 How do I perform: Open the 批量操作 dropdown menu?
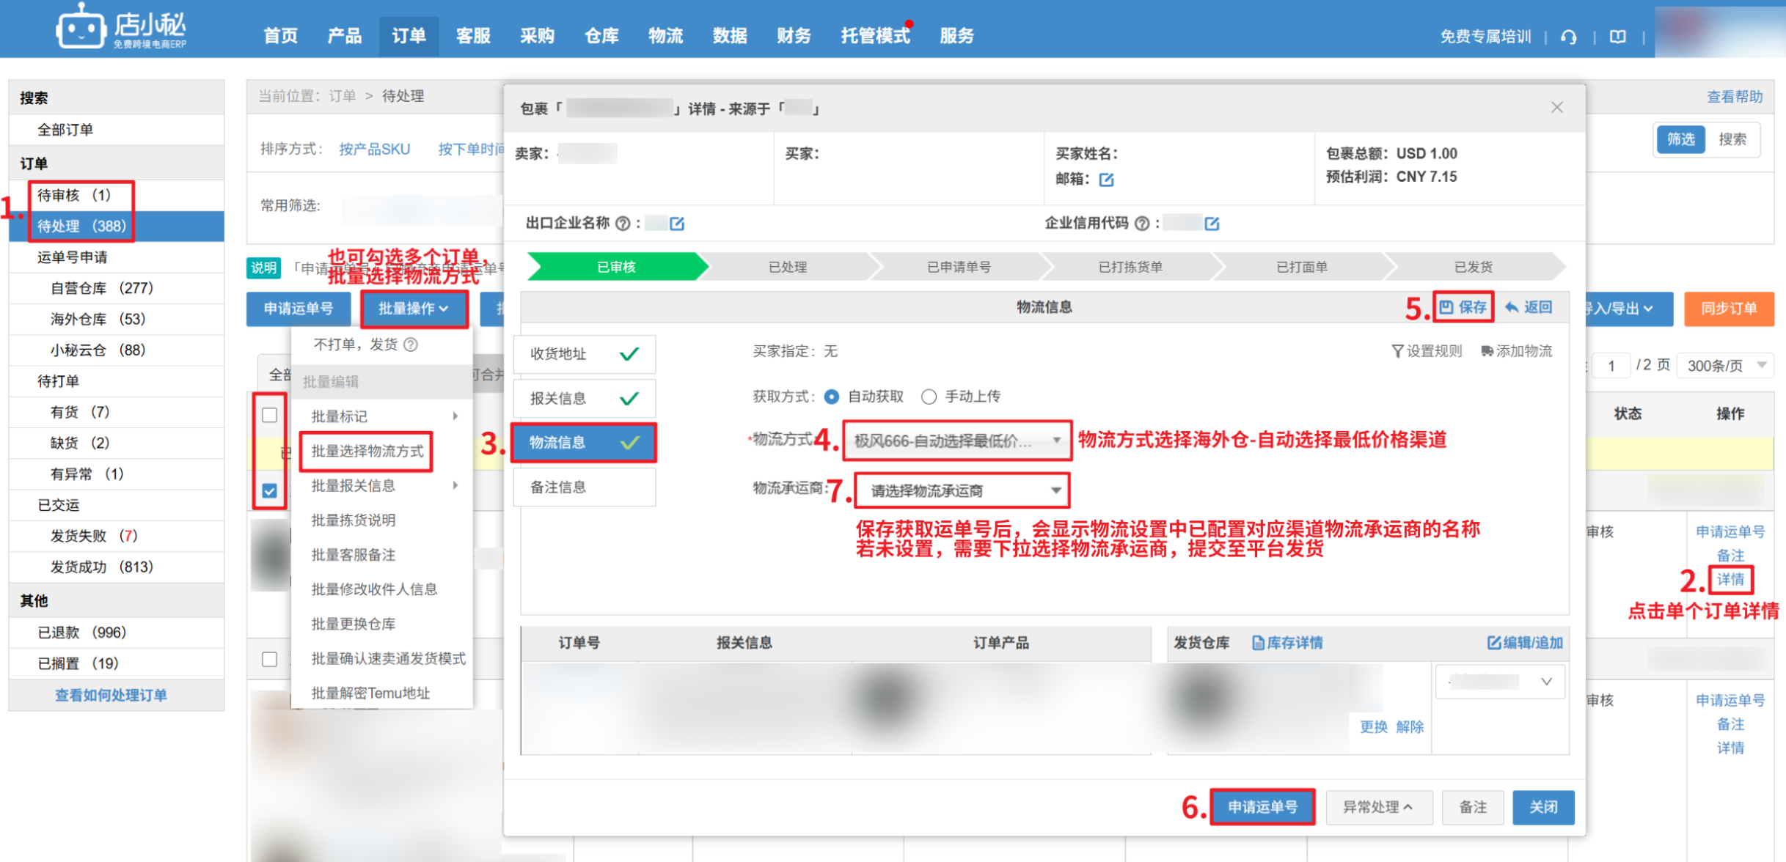tap(414, 309)
